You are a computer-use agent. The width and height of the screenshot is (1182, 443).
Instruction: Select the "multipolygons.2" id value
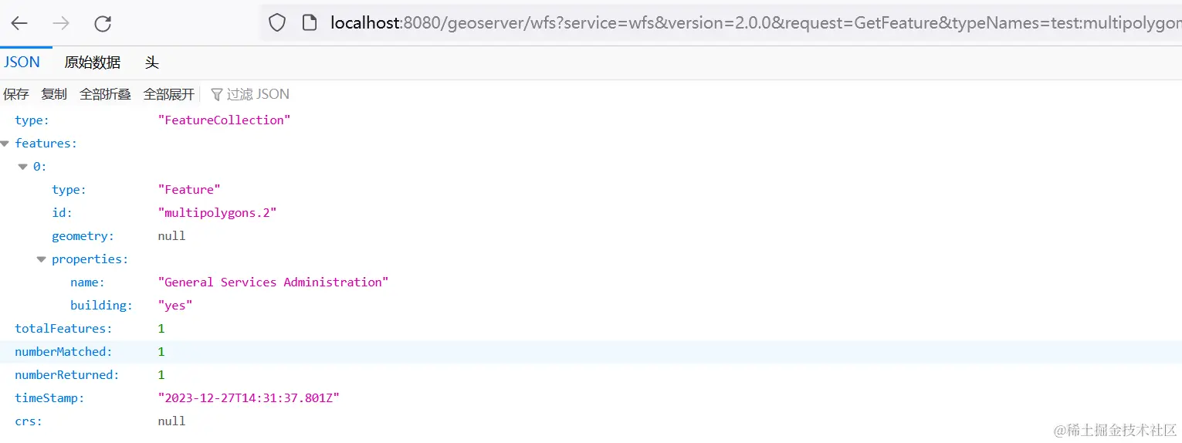click(x=217, y=213)
